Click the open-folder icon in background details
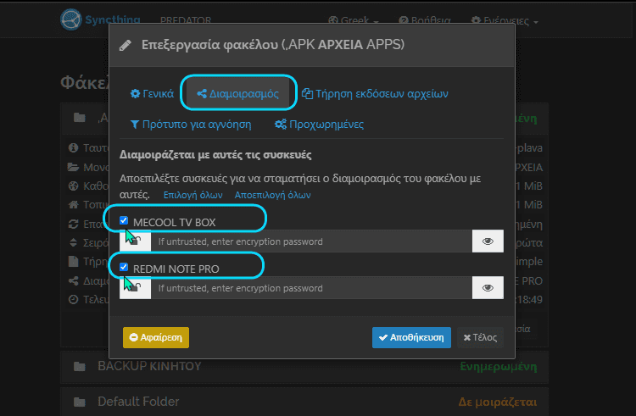Image resolution: width=636 pixels, height=416 pixels. point(74,167)
